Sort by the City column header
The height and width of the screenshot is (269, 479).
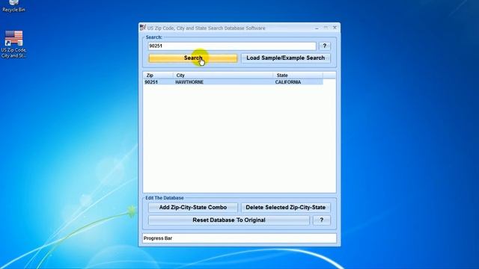point(223,75)
